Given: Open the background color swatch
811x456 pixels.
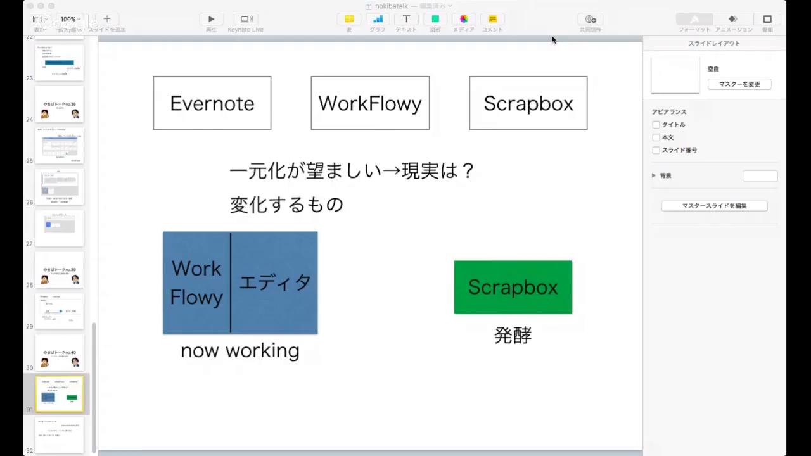Looking at the screenshot, I should (x=760, y=176).
